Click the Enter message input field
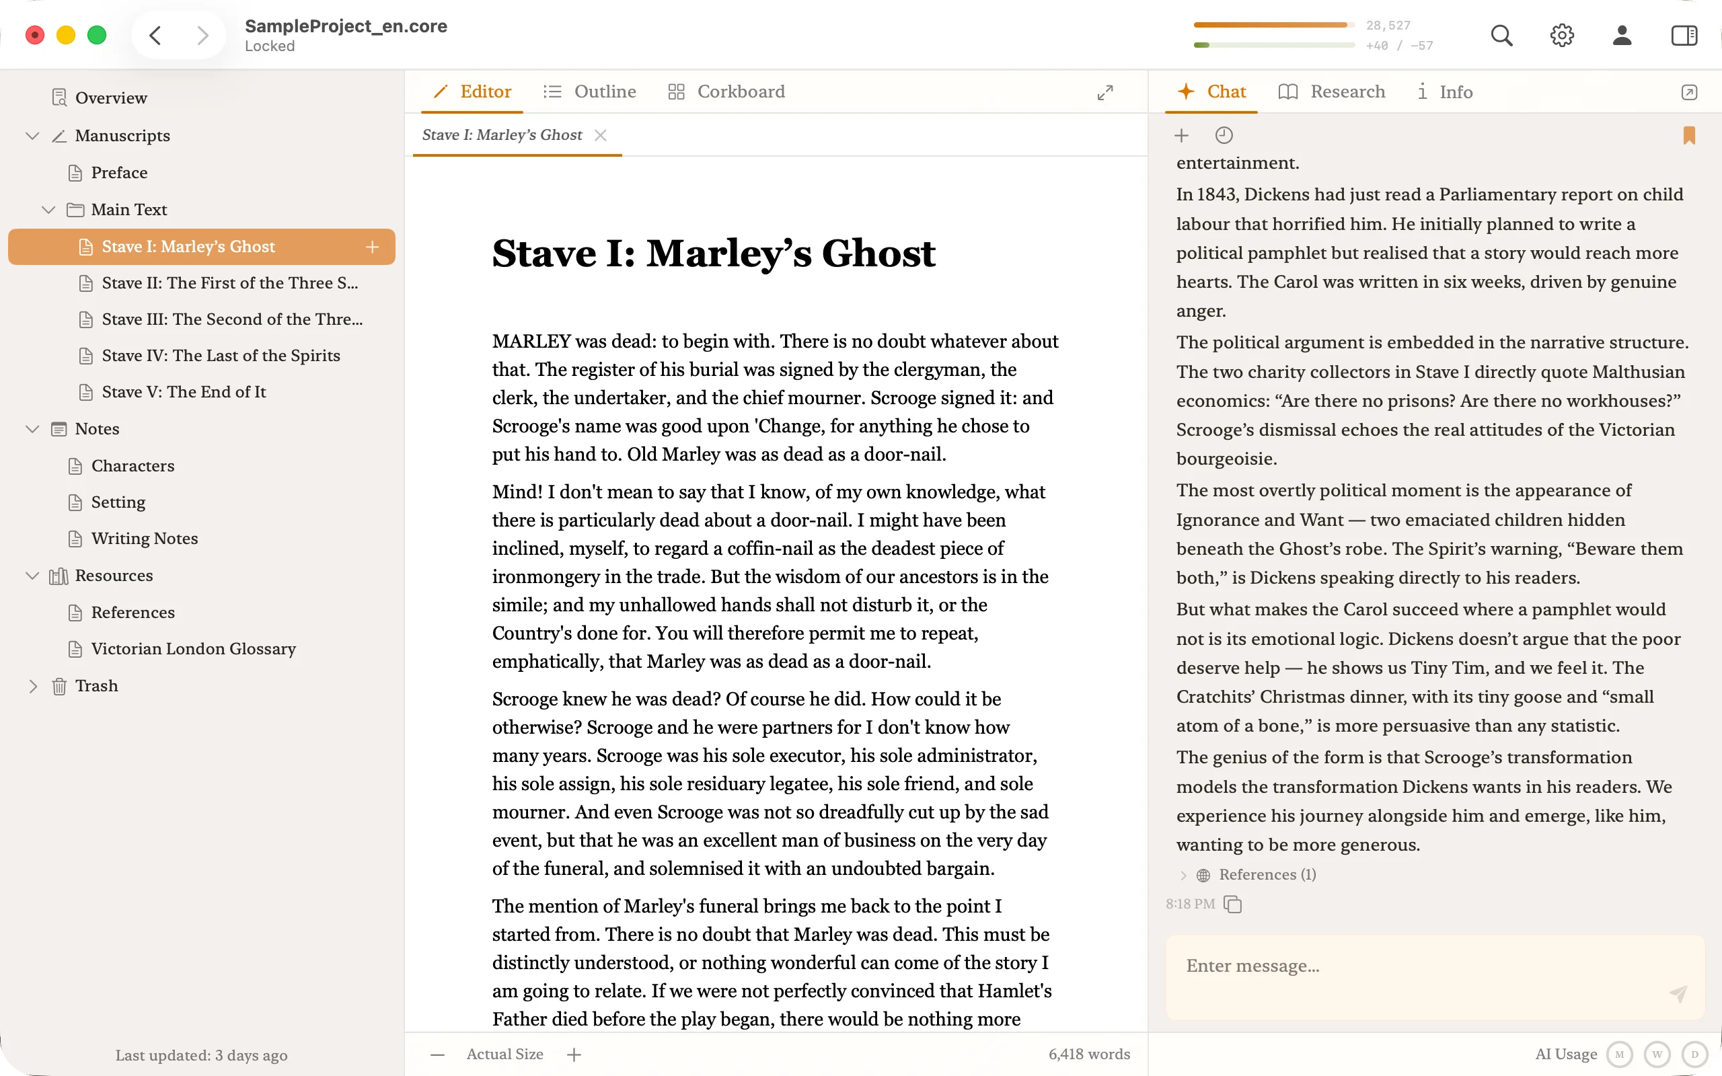Screen dimensions: 1722x1076 click(1435, 977)
